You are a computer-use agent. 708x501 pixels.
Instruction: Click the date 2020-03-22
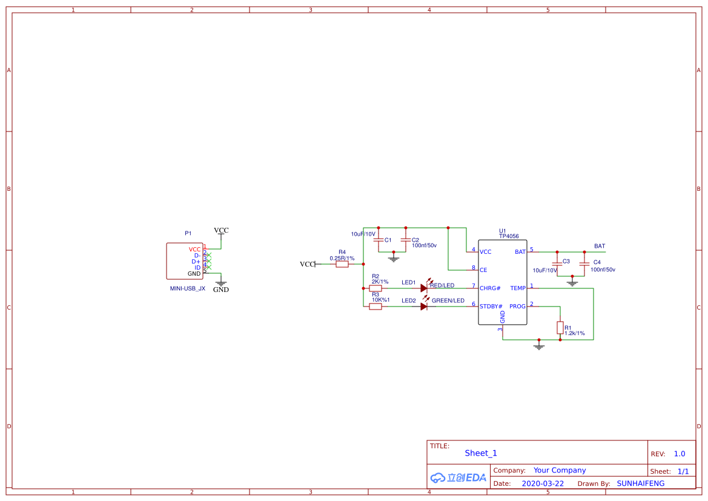tap(543, 483)
